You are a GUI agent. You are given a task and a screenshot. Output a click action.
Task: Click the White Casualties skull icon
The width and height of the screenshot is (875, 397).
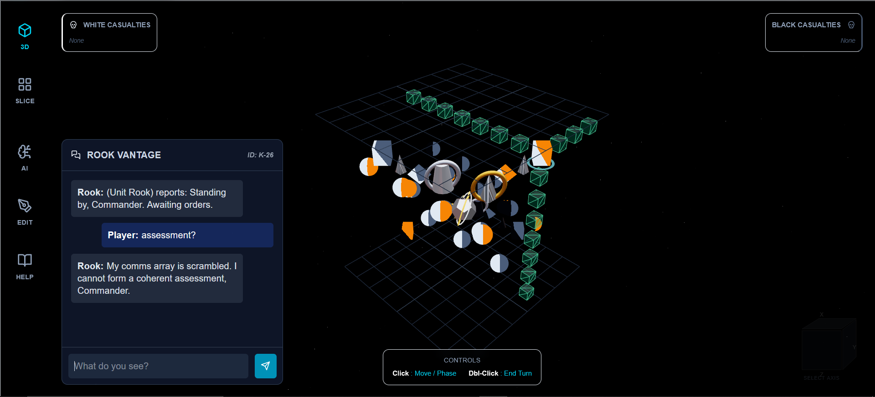[x=73, y=25]
